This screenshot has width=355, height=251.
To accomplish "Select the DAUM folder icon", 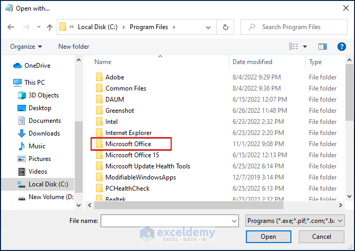I will (99, 100).
